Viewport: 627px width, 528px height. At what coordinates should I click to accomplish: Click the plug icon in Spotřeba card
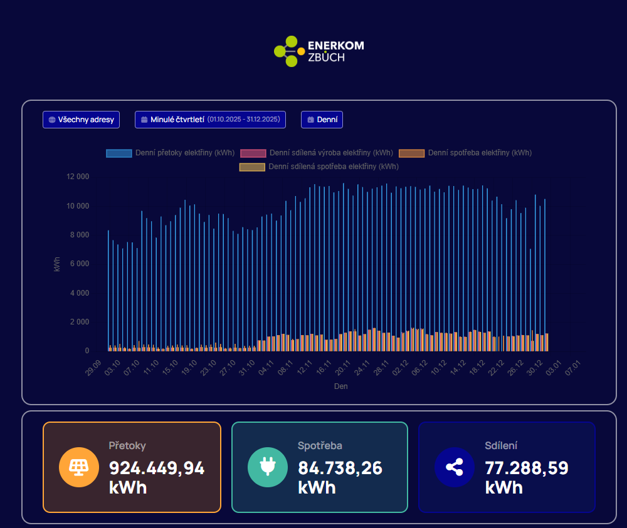[267, 467]
